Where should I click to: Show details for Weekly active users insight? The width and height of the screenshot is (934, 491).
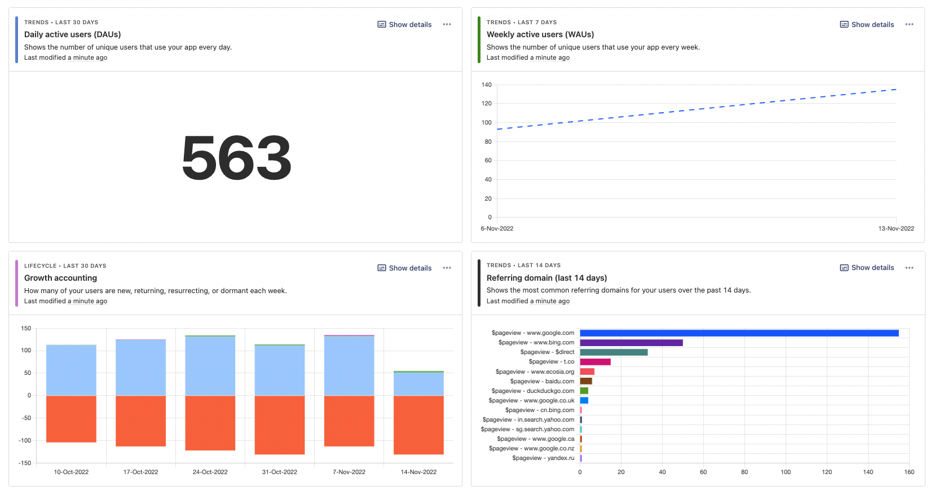click(x=867, y=24)
